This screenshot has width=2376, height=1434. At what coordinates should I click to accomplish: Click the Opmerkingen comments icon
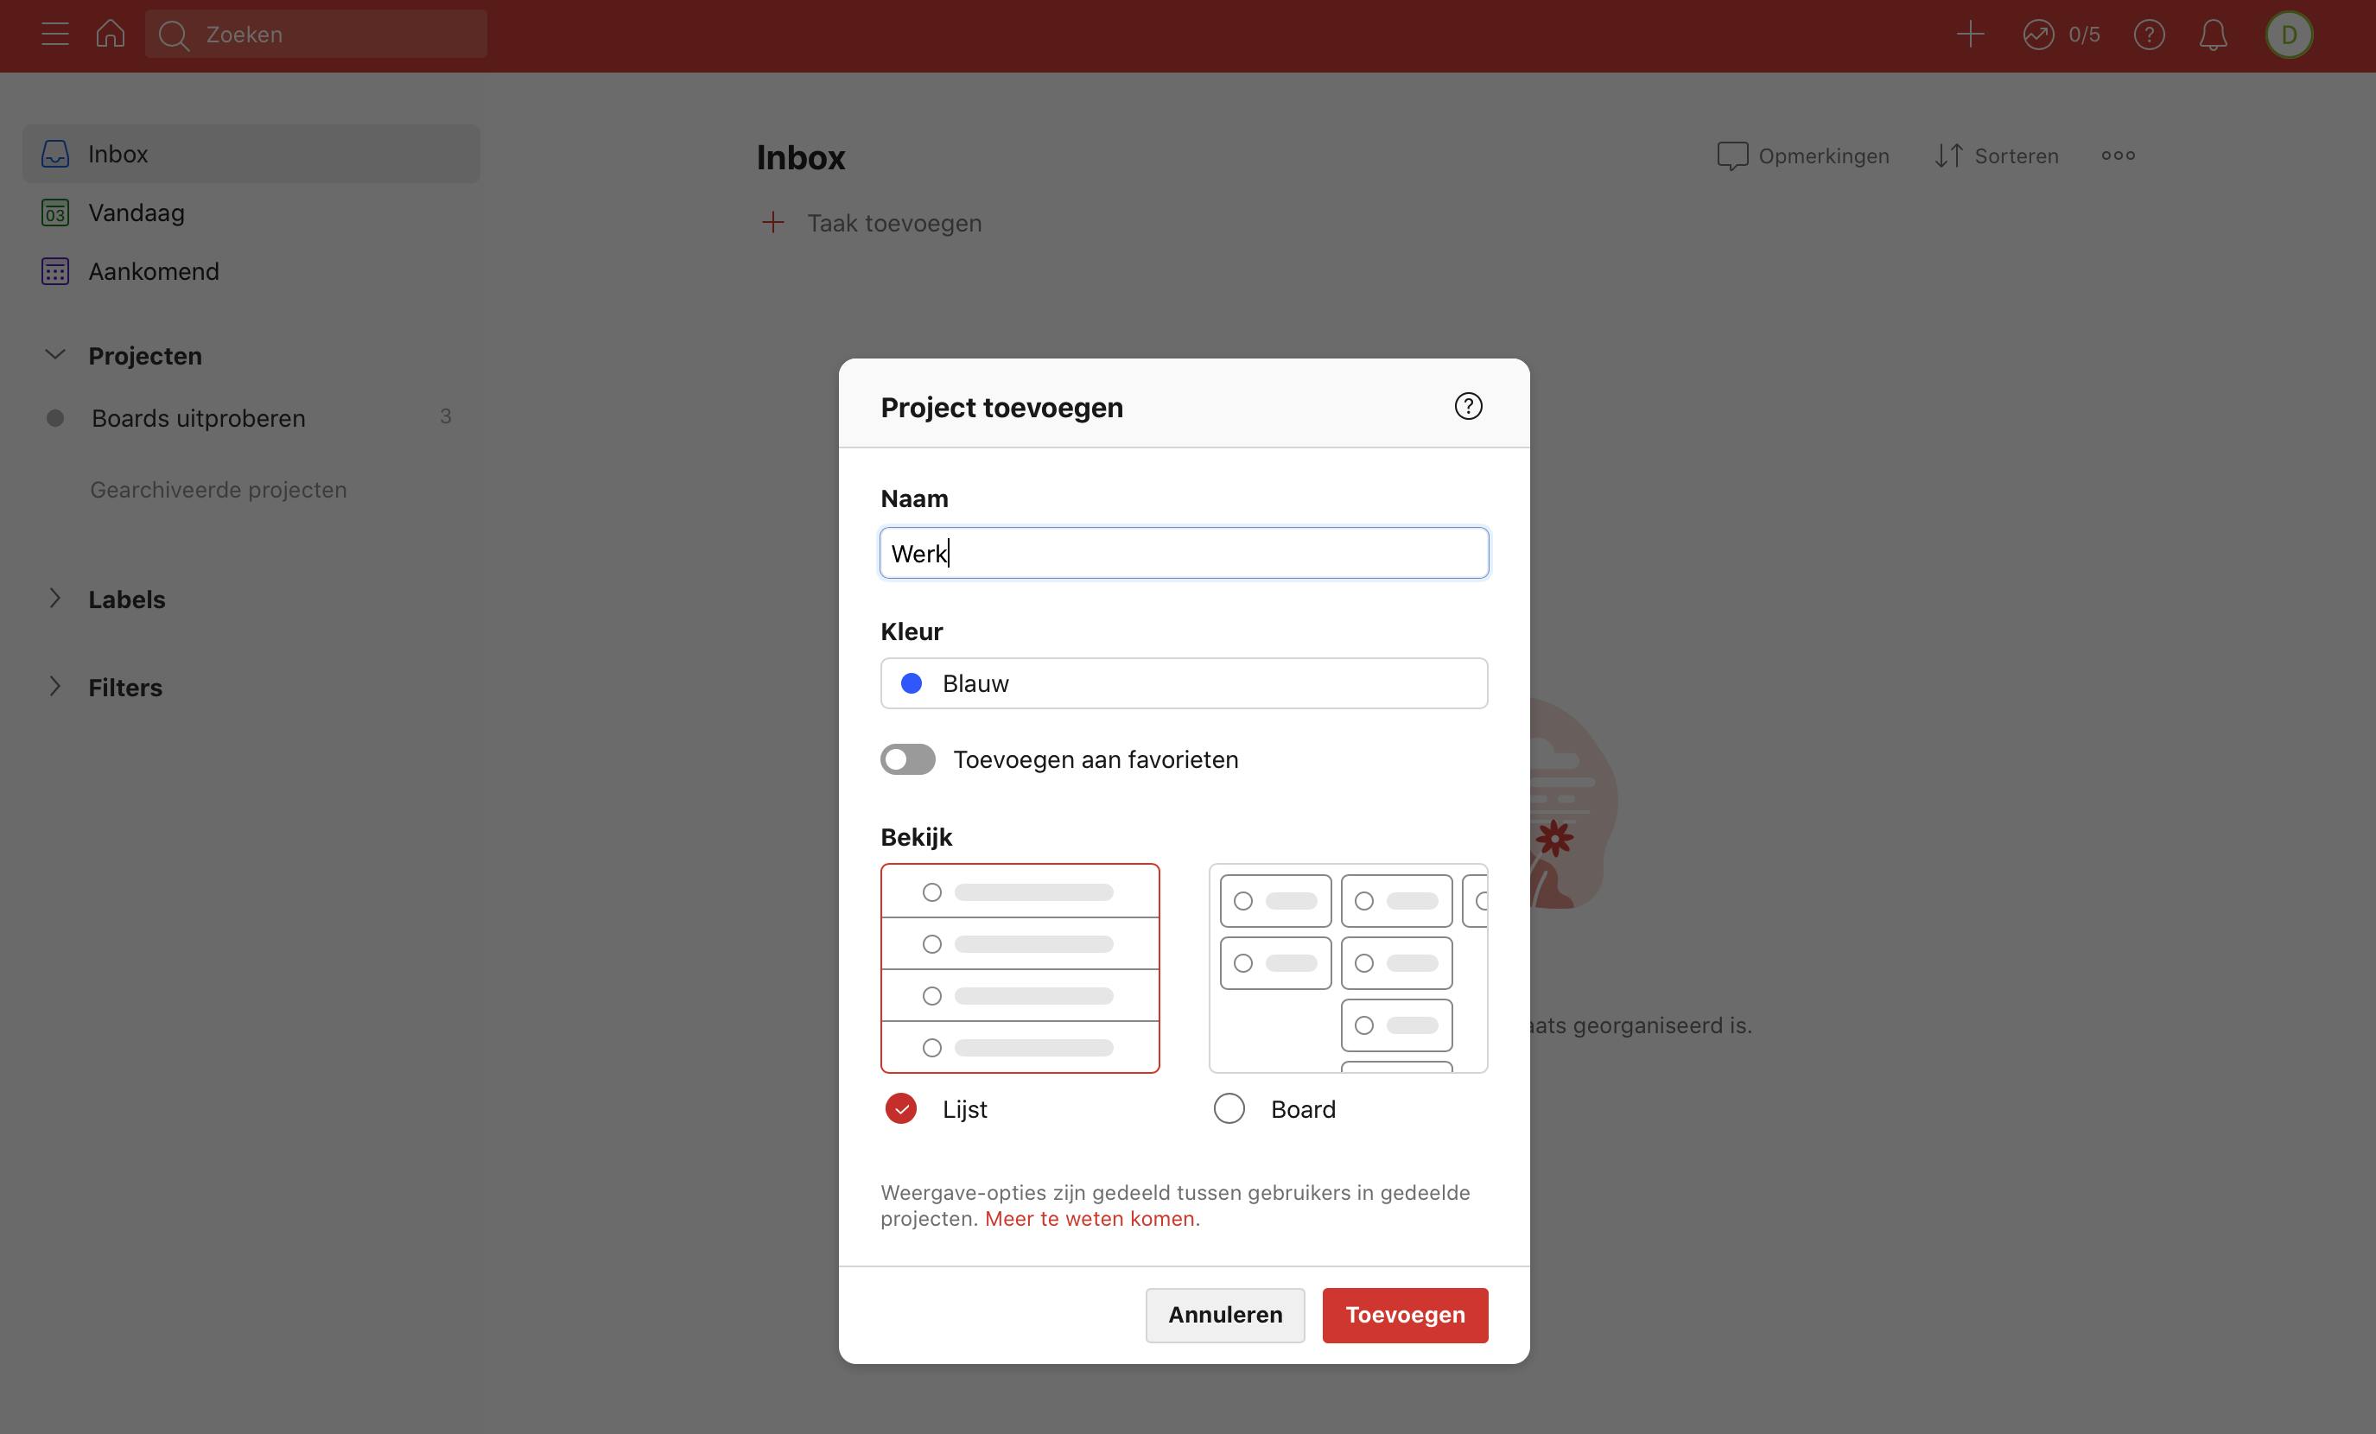coord(1731,155)
